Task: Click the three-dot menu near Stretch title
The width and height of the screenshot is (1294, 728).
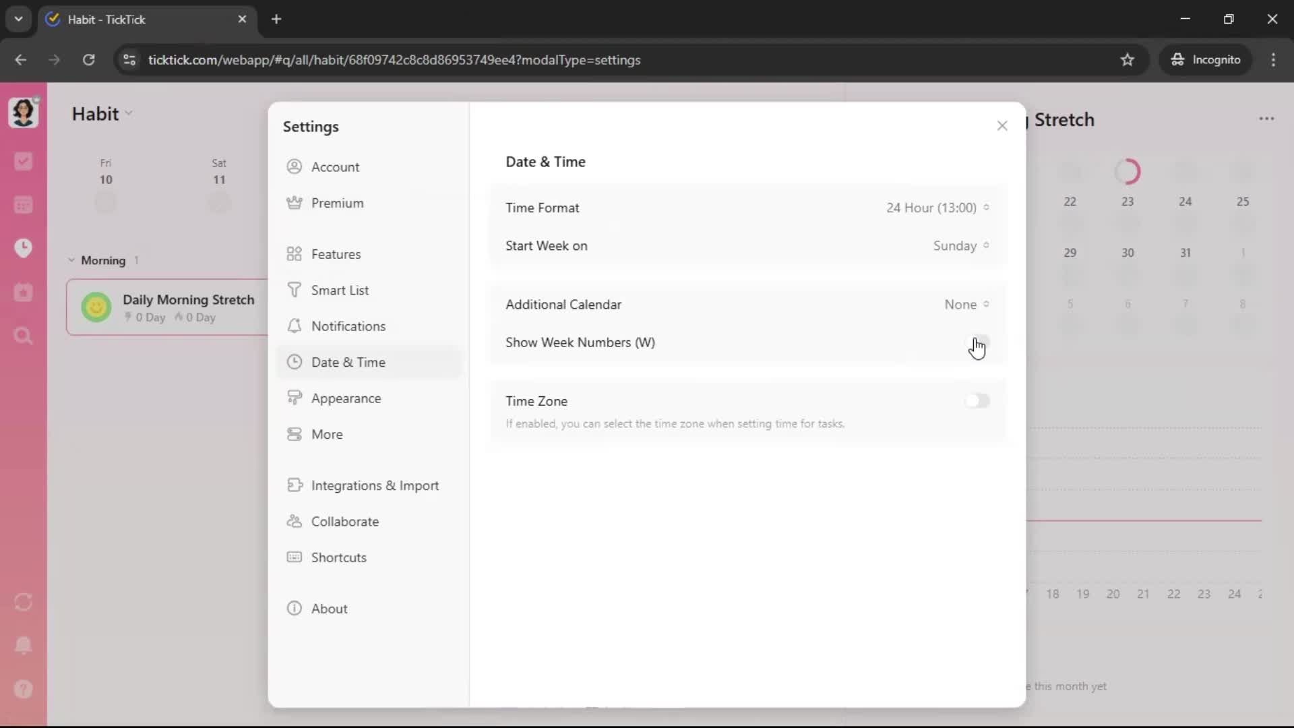Action: (x=1266, y=119)
